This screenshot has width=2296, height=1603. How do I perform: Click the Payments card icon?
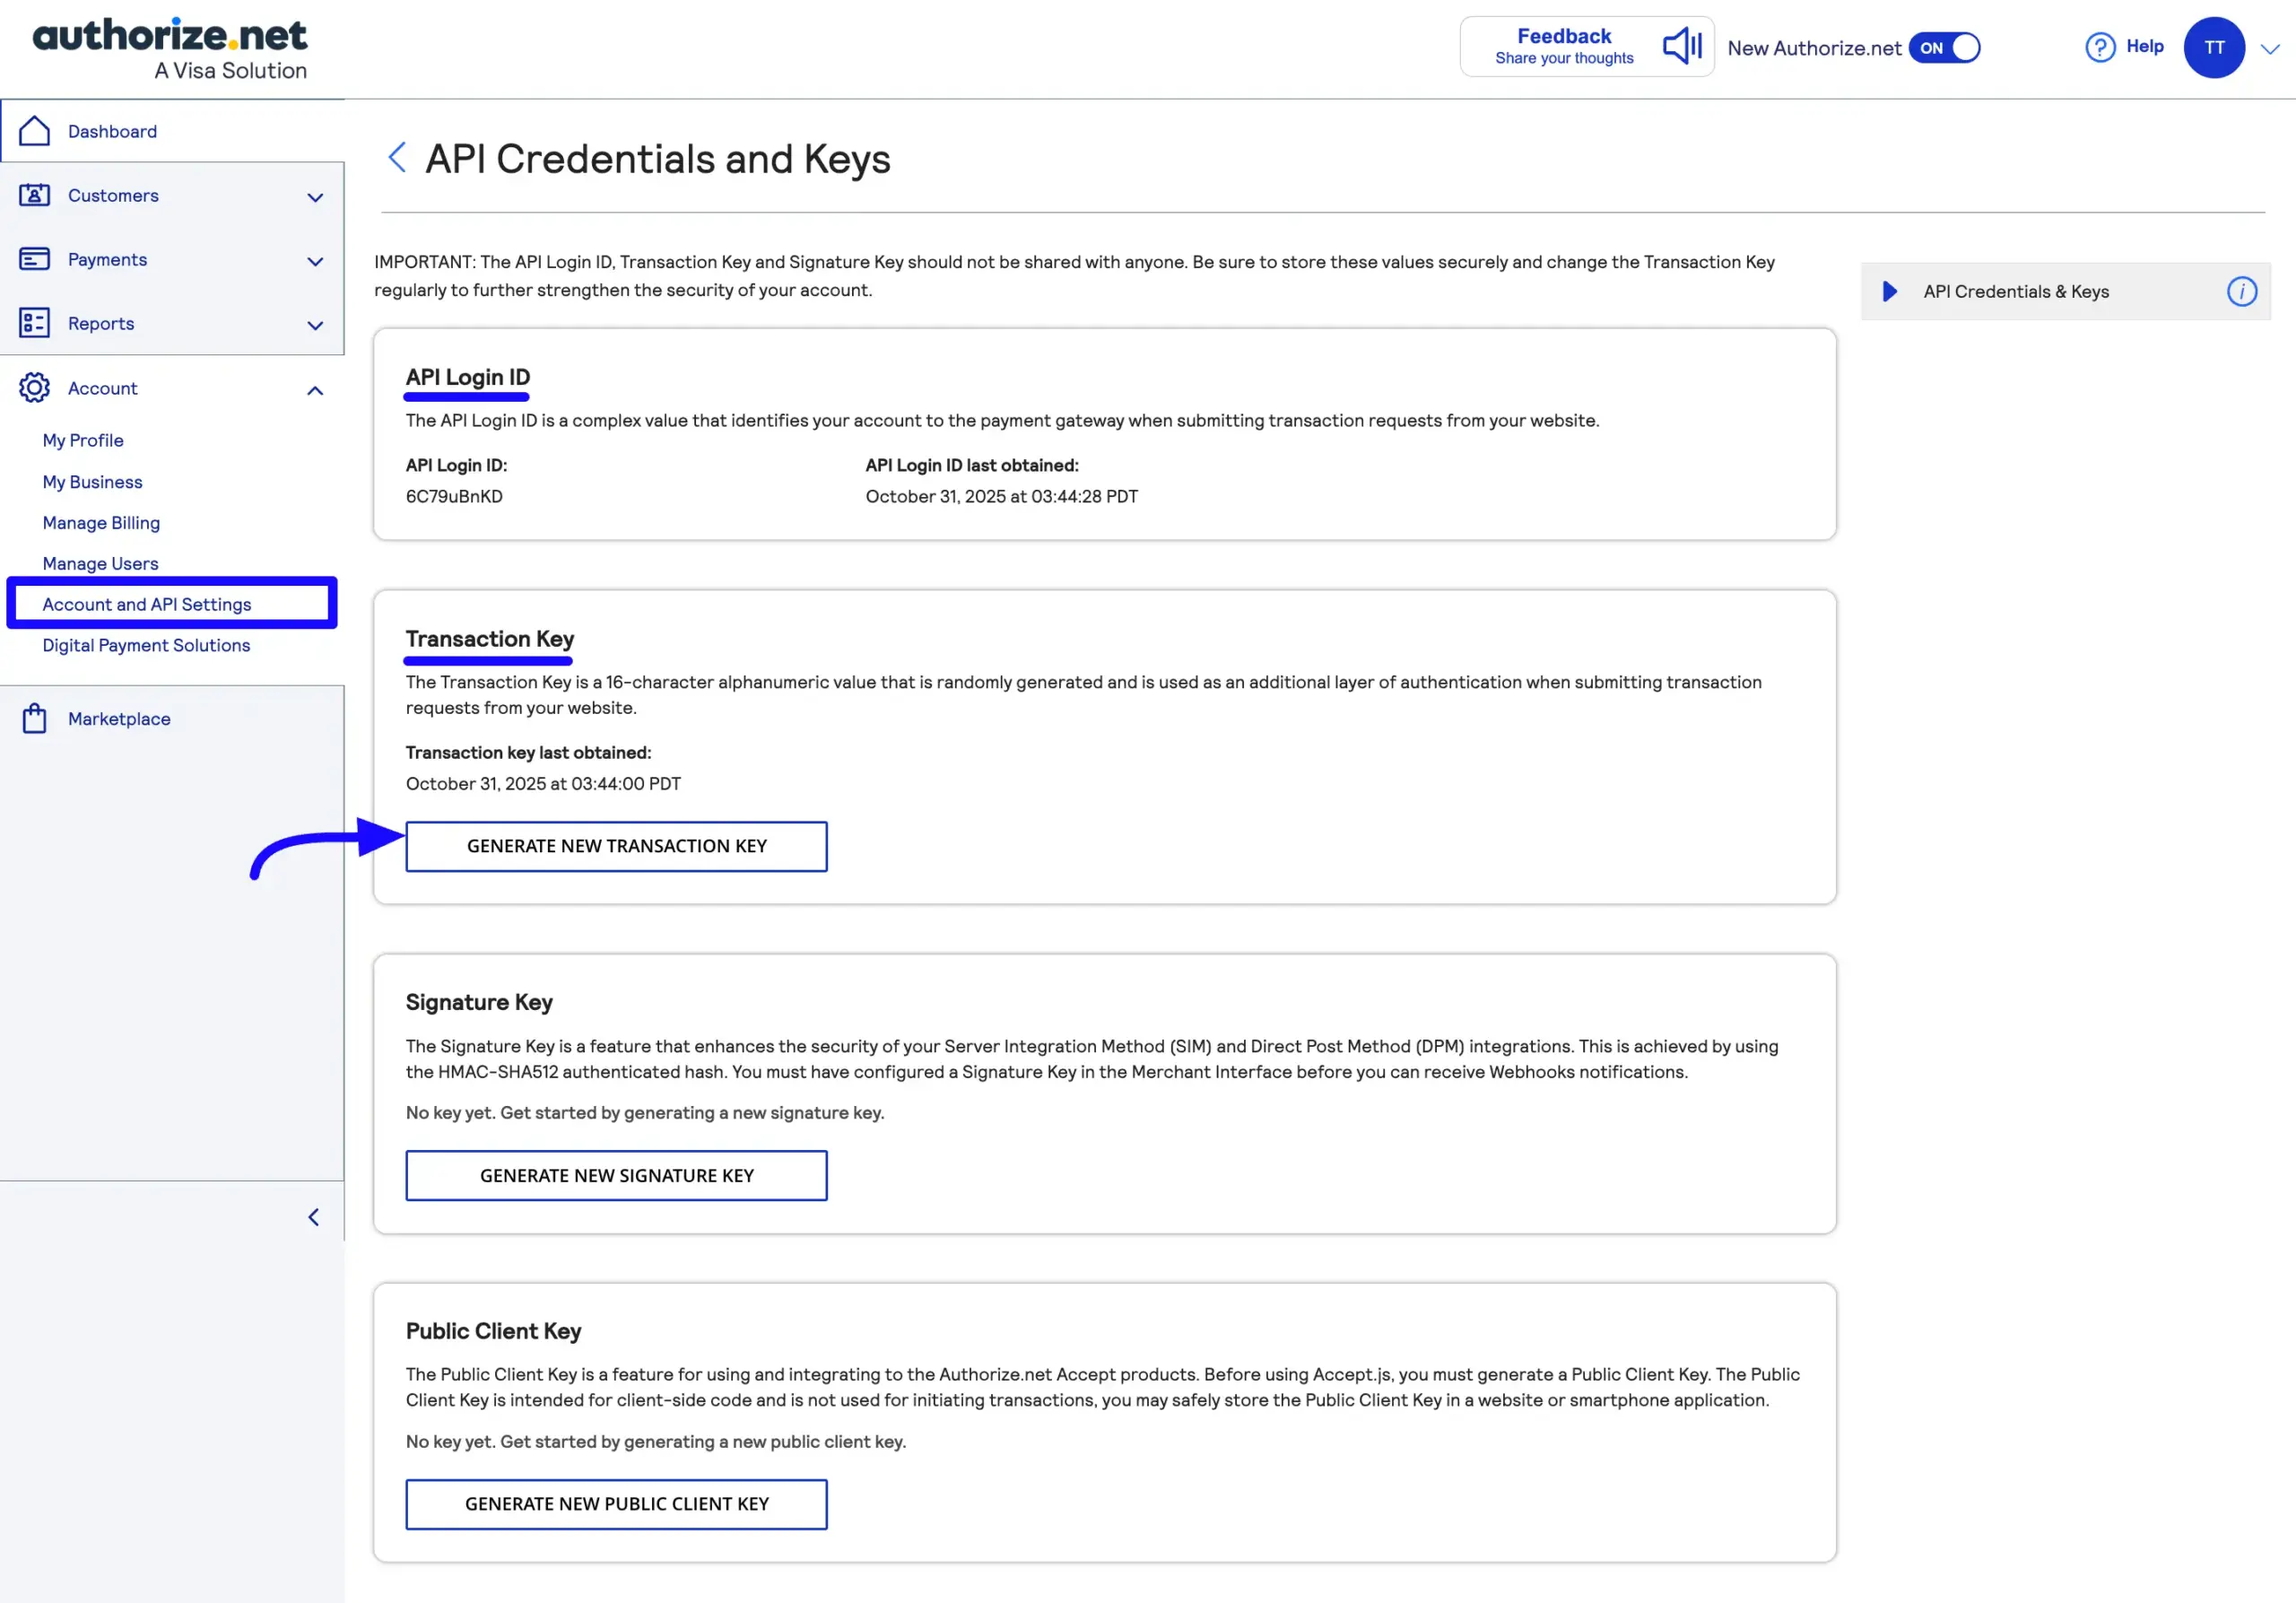click(36, 259)
